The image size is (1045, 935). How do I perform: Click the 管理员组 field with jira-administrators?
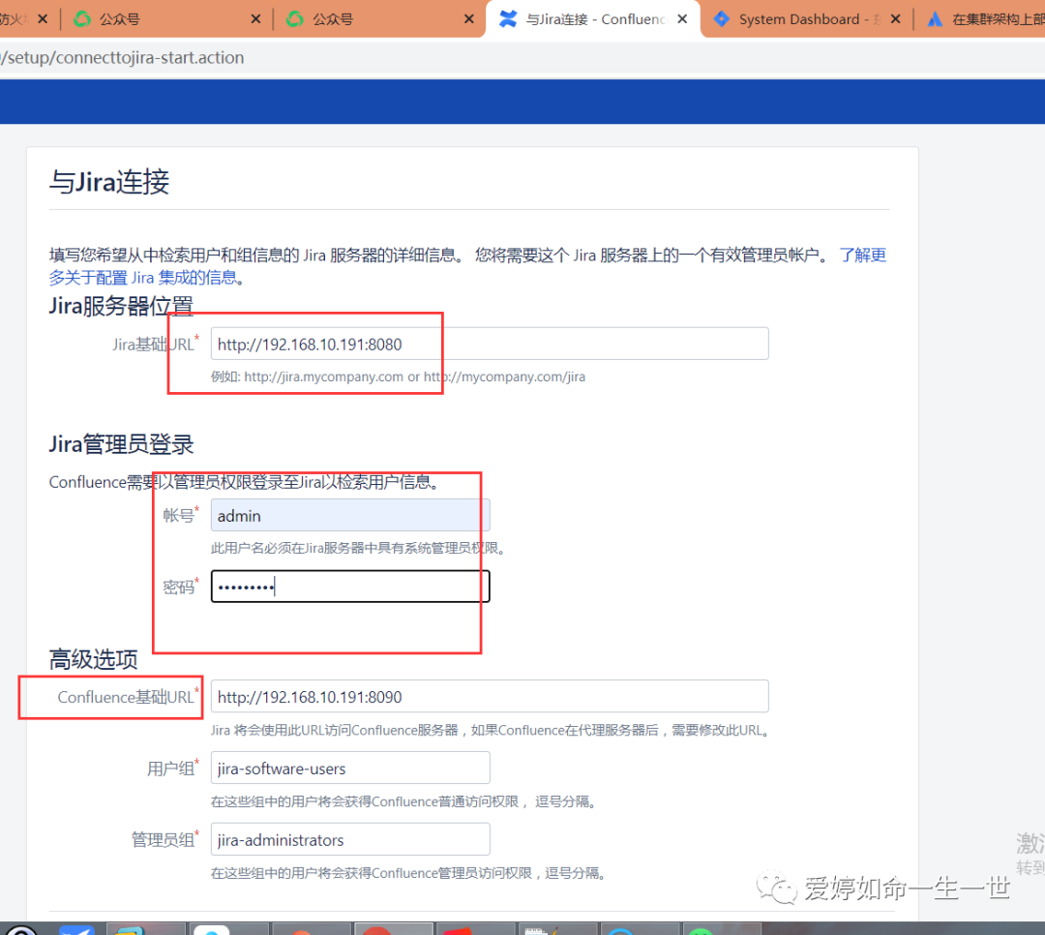coord(350,839)
